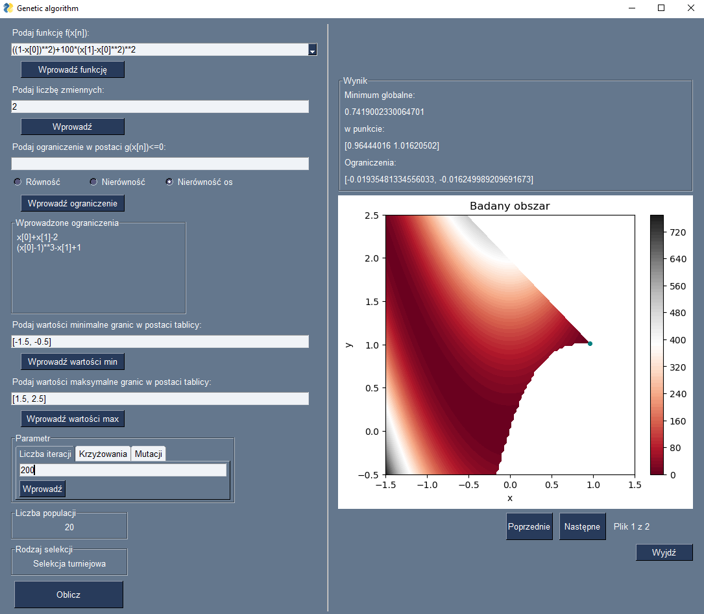The width and height of the screenshot is (704, 614).
Task: Click the number of variables field containing 2
Action: tap(160, 106)
